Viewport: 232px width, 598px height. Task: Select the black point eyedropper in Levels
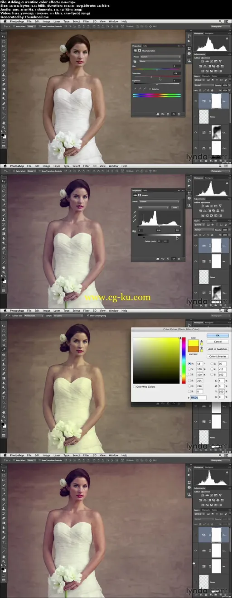[x=135, y=212]
